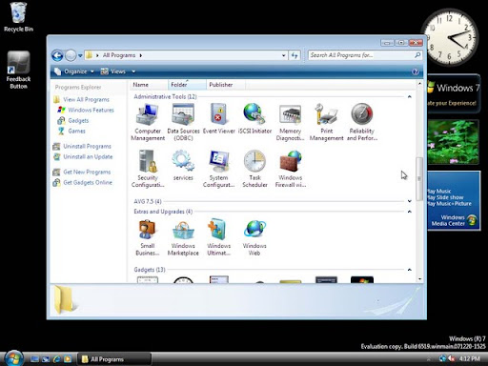Open Small Business icon

(147, 237)
